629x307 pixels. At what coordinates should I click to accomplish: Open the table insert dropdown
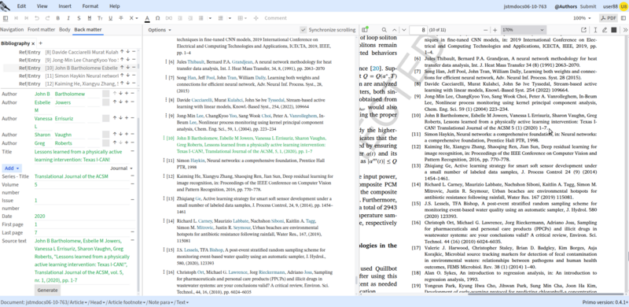click(x=242, y=18)
